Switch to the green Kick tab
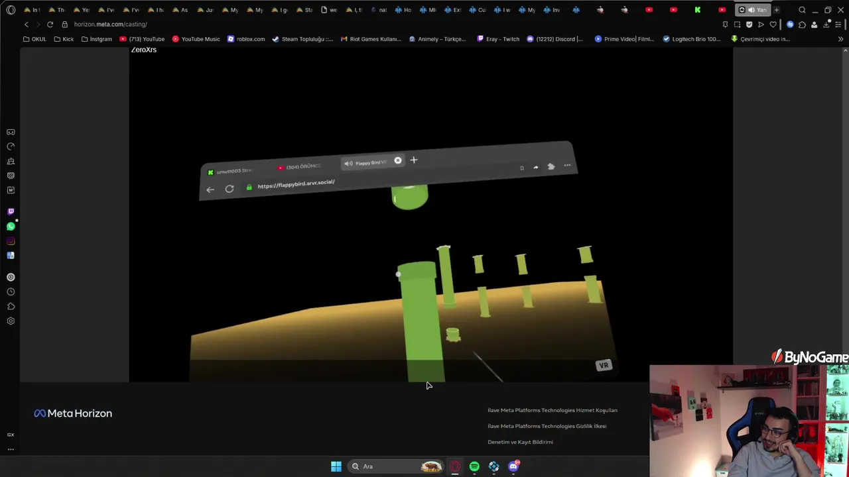 (x=697, y=10)
